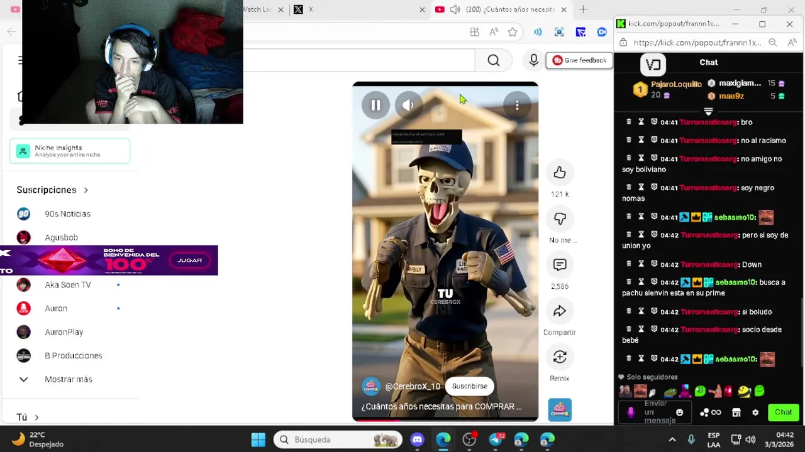This screenshot has width=805, height=452.
Task: Open PajaroLoquillo leaderboard entry
Action: point(667,89)
